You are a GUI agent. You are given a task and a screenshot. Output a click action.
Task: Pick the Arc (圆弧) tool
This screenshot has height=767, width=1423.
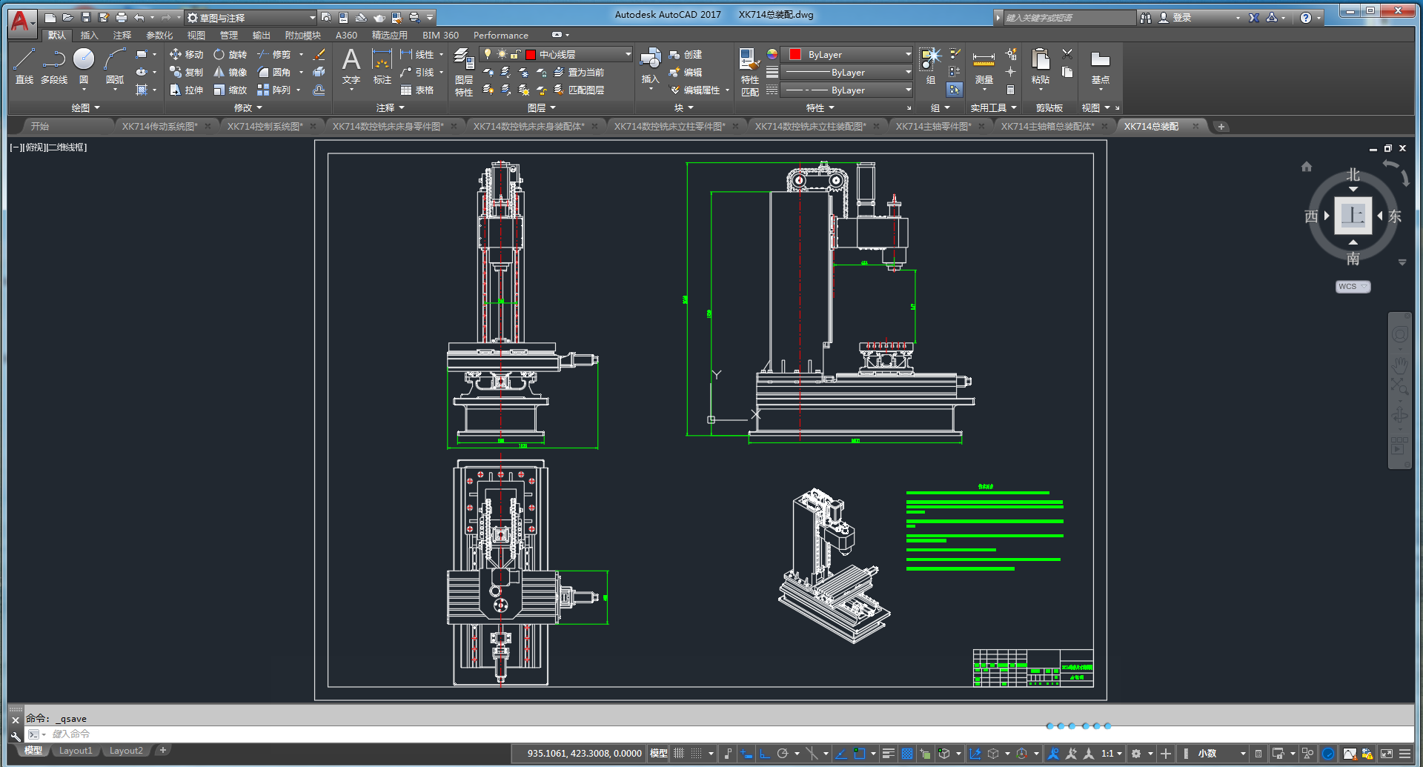click(x=115, y=66)
